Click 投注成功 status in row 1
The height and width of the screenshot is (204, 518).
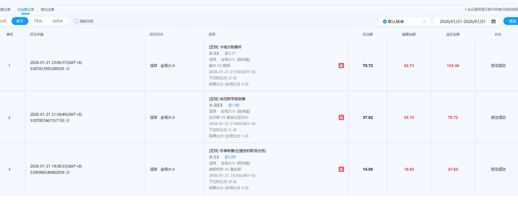point(498,66)
